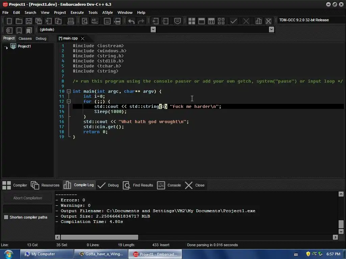The width and height of the screenshot is (346, 259).
Task: Click the Insert toolbar icon left of bookmarks
Action: click(x=9, y=30)
